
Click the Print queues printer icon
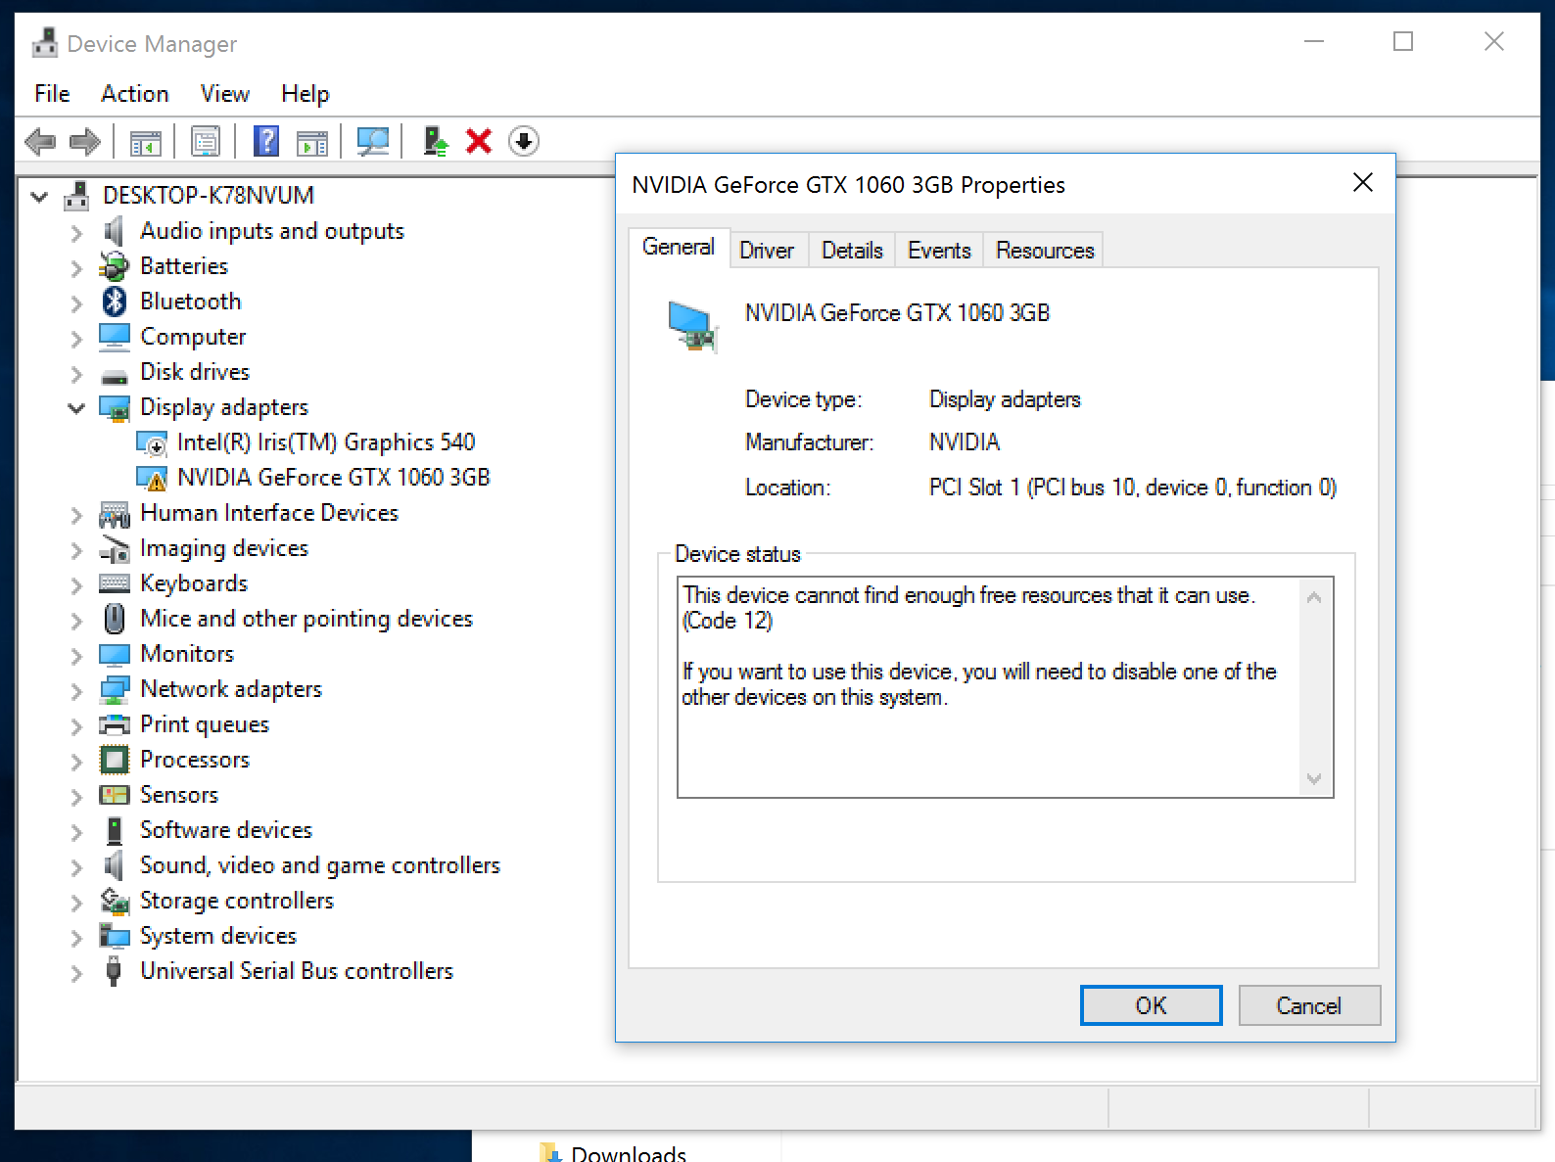coord(115,724)
